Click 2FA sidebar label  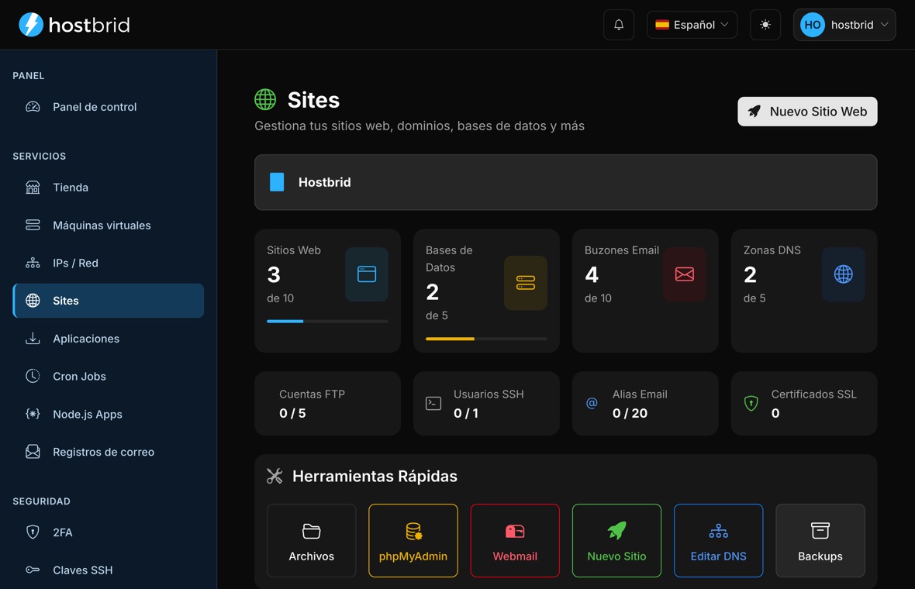point(63,532)
